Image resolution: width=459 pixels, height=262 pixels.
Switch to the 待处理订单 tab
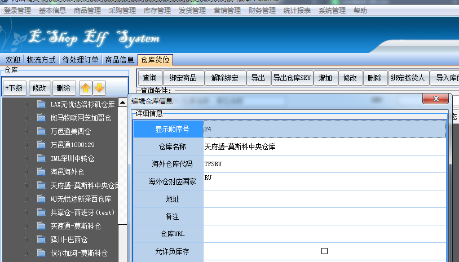tap(80, 60)
